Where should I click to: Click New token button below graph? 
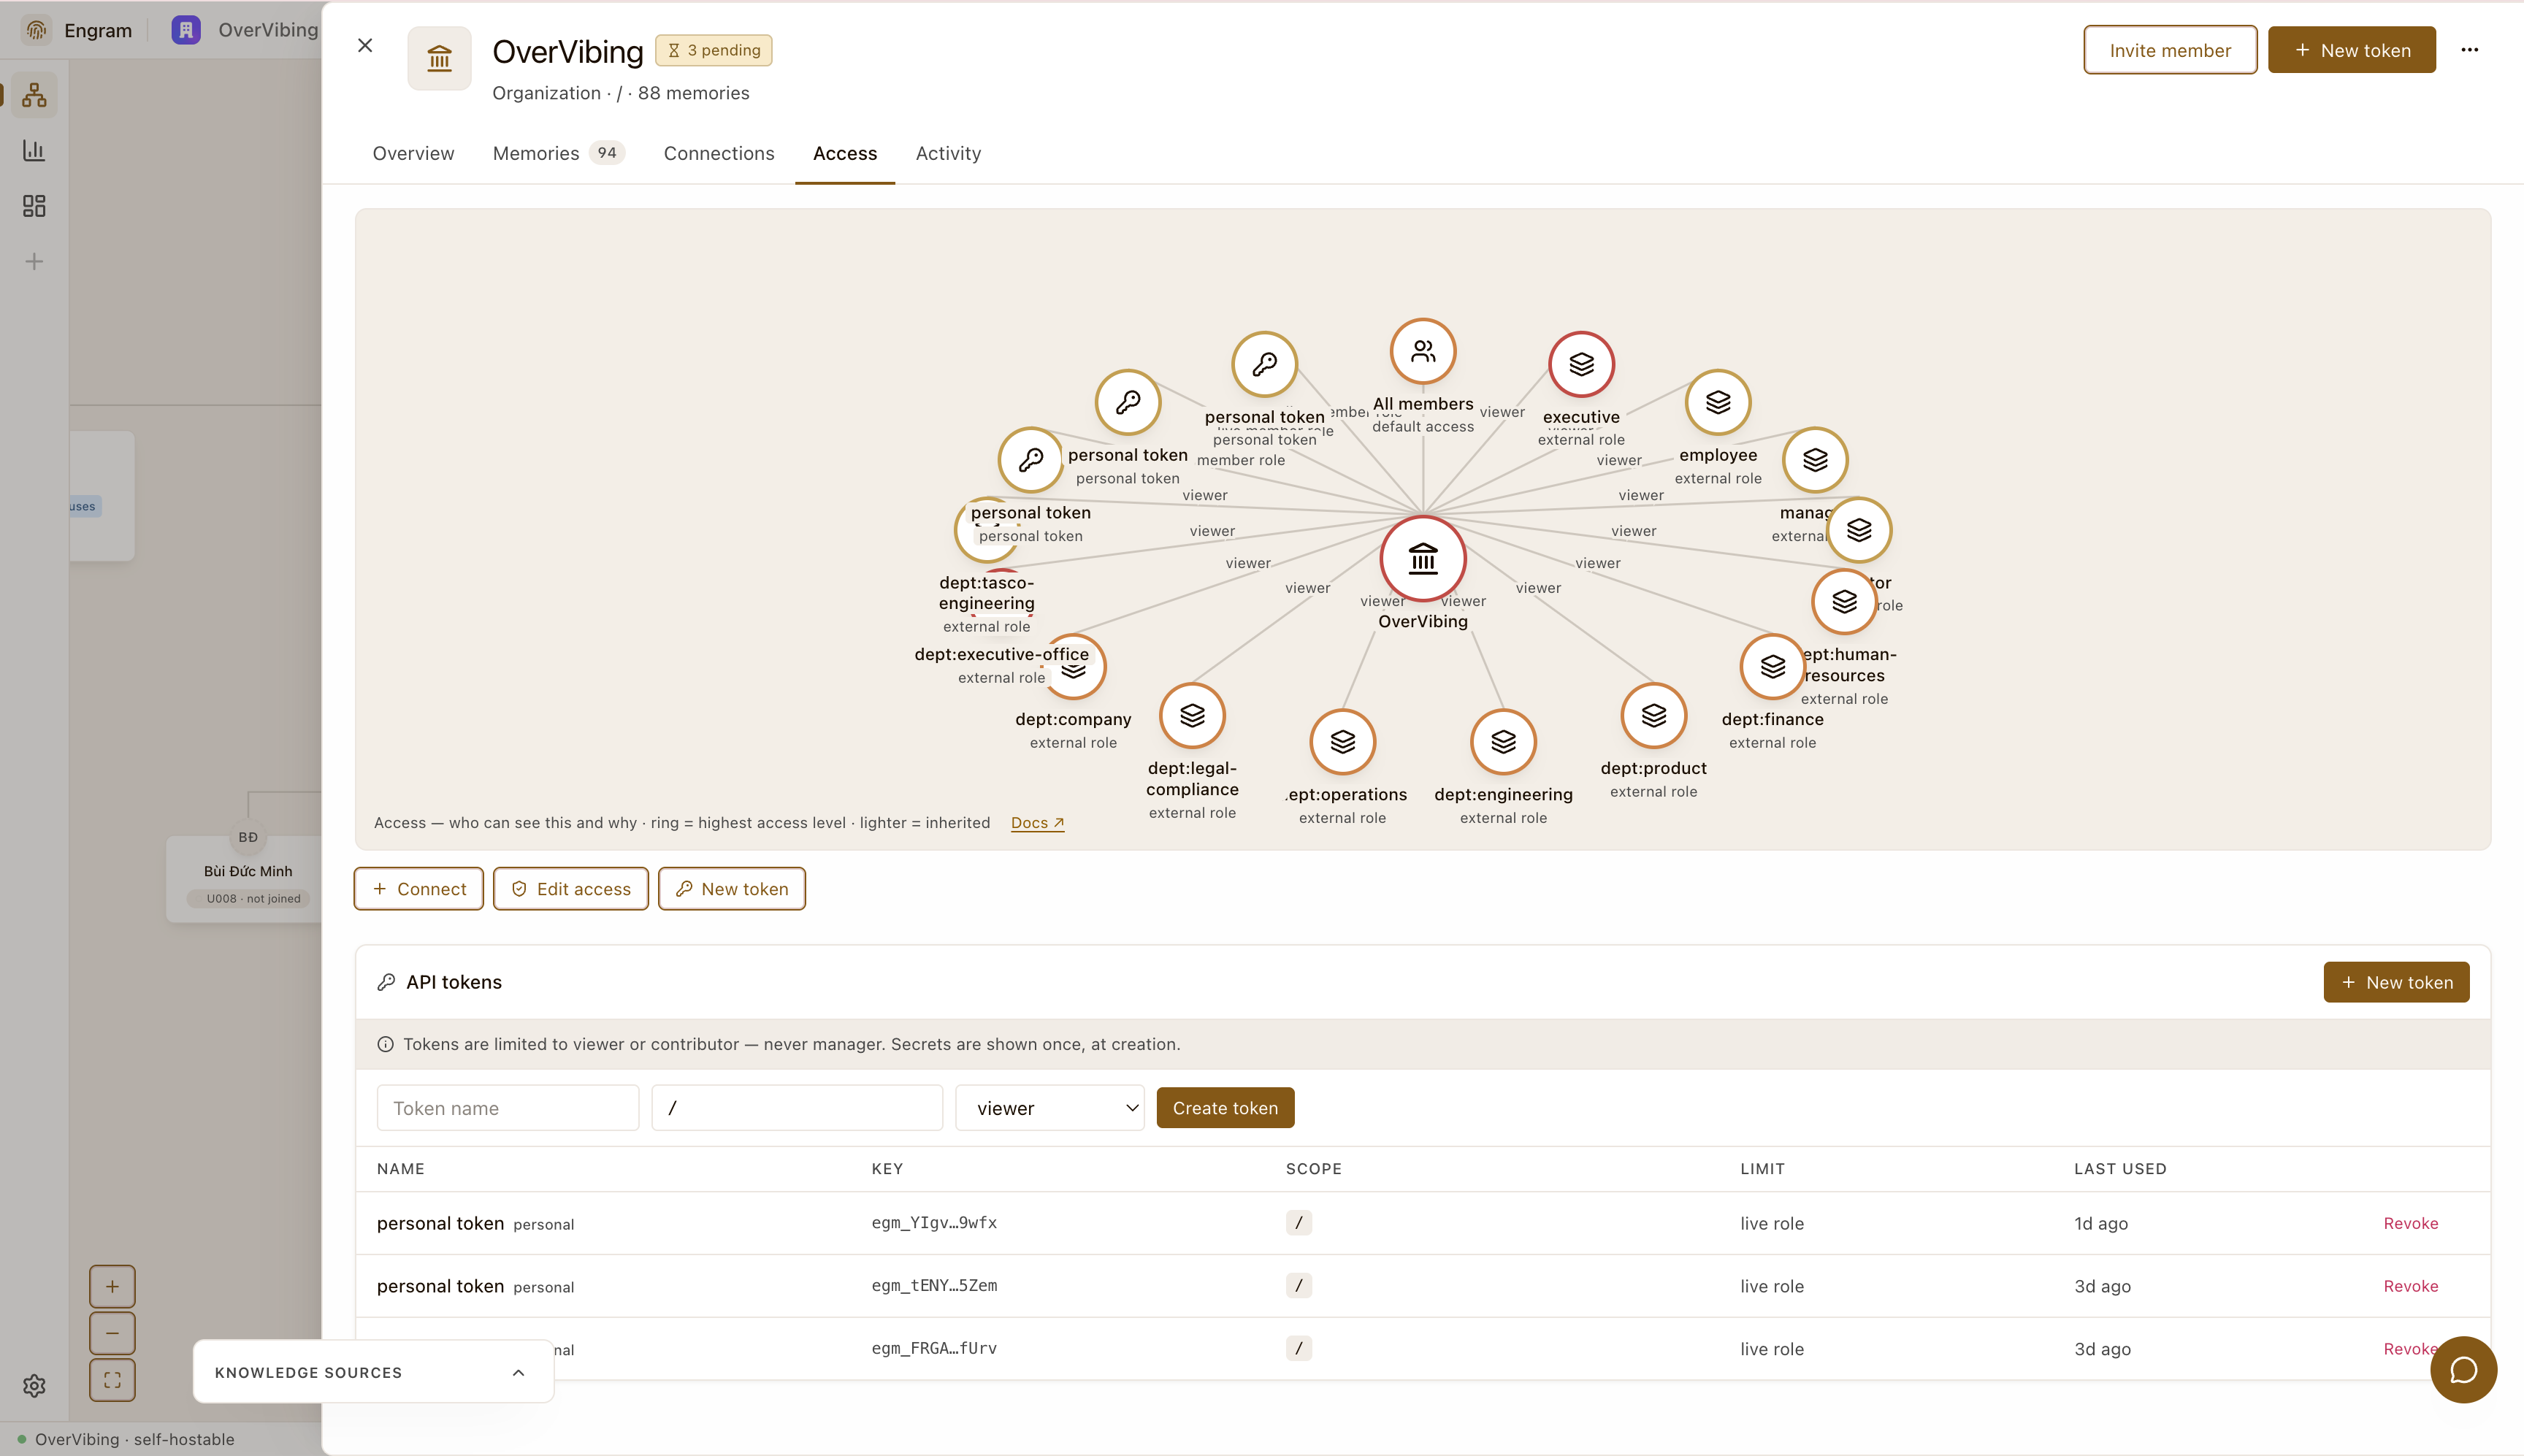pos(732,889)
